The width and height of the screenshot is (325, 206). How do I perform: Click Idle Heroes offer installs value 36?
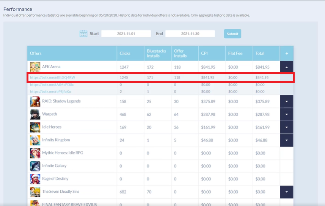(176, 127)
